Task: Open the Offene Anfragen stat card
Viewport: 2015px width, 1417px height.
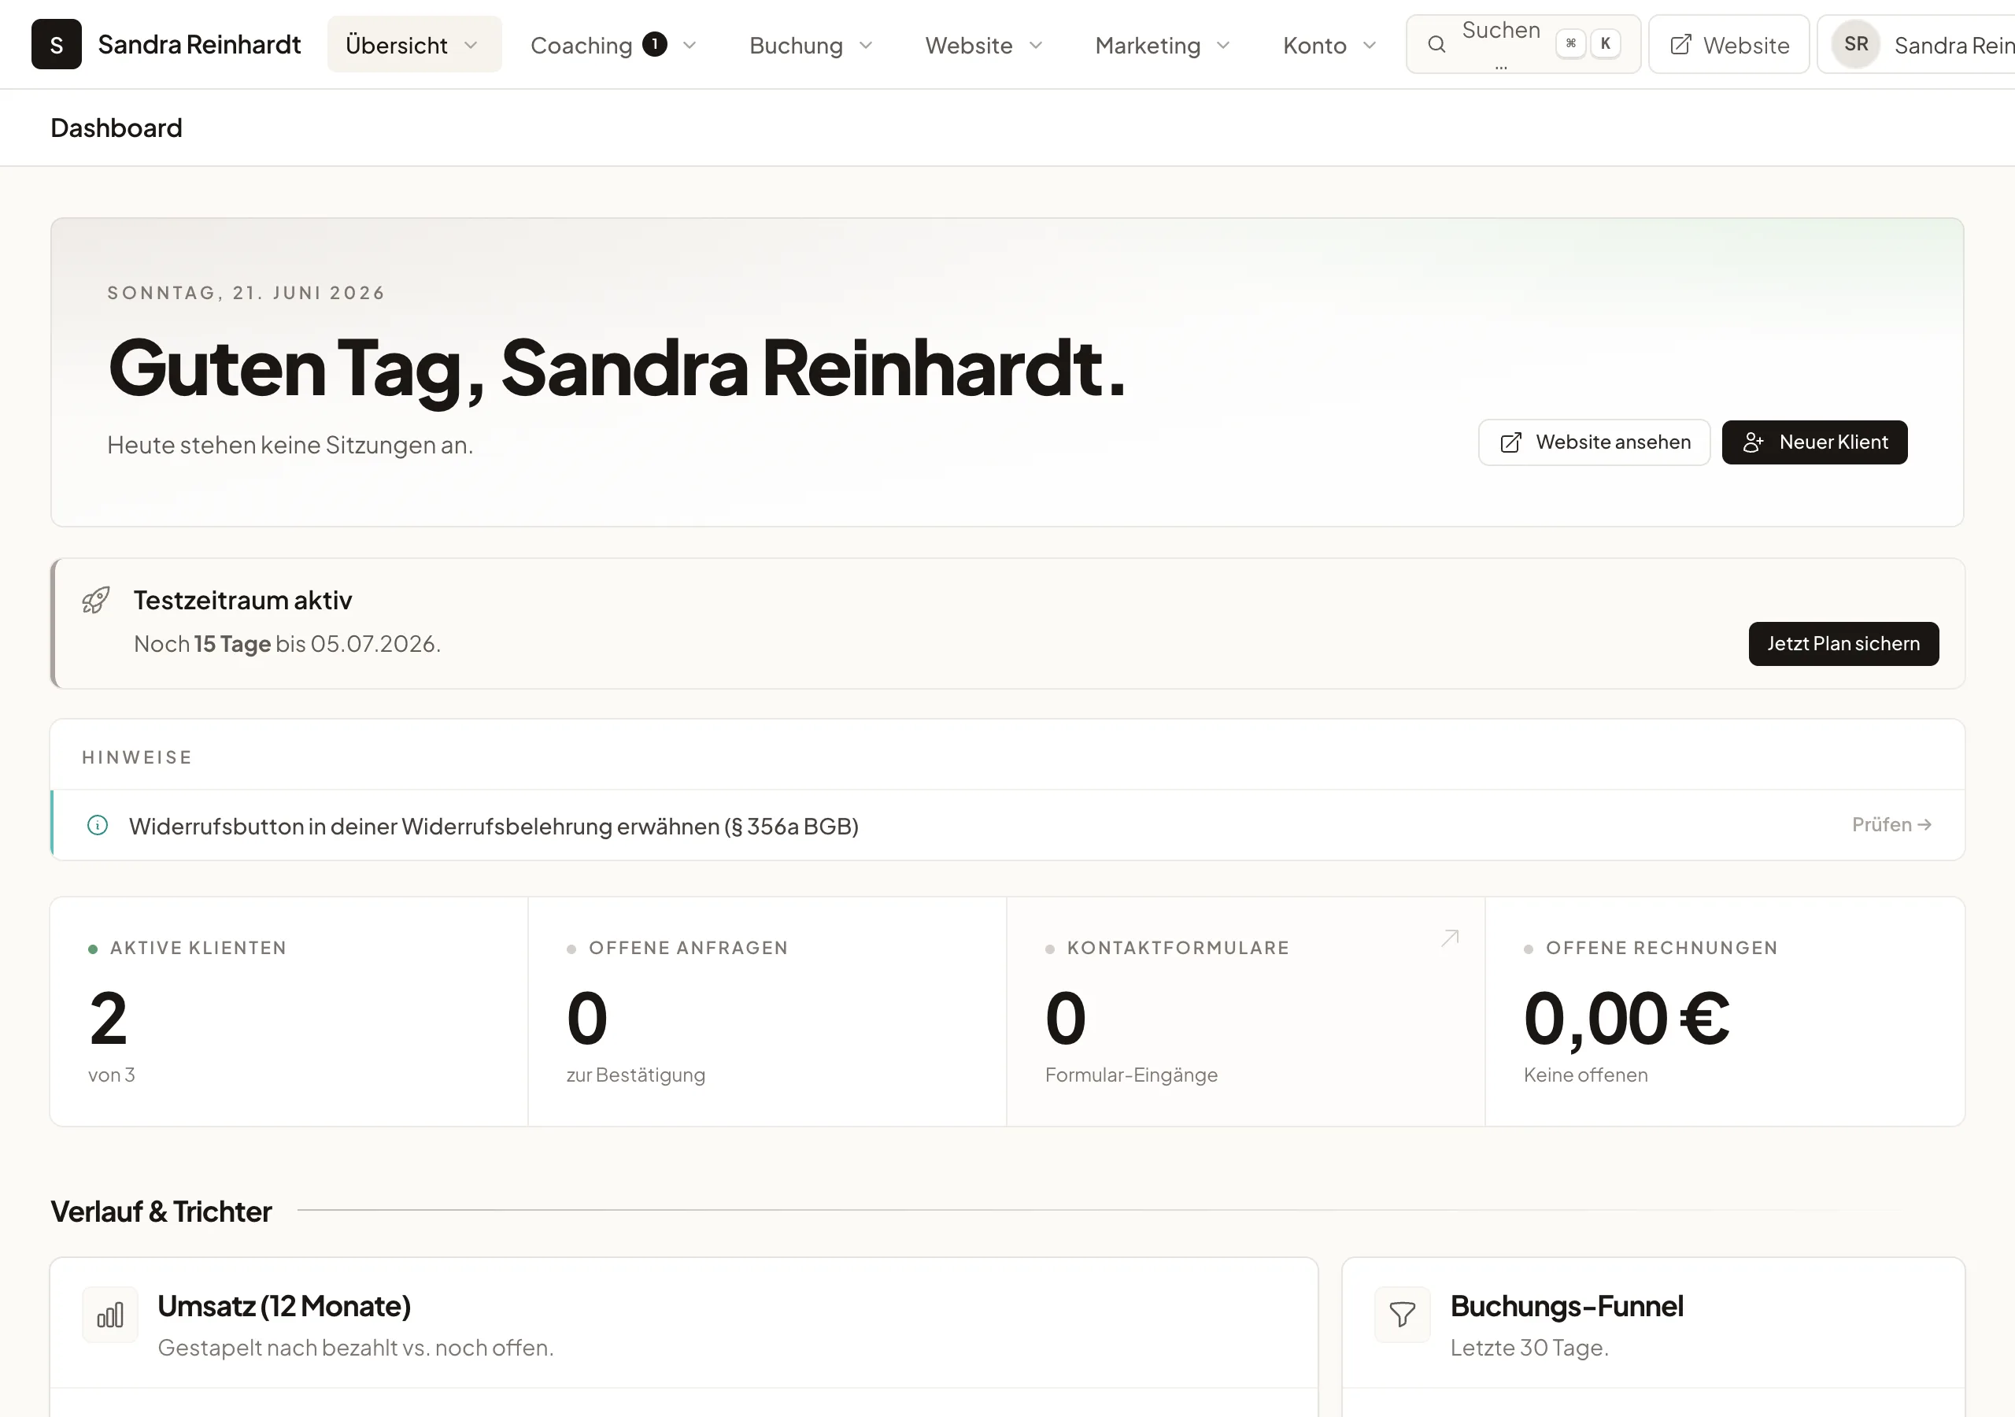Action: point(767,1012)
